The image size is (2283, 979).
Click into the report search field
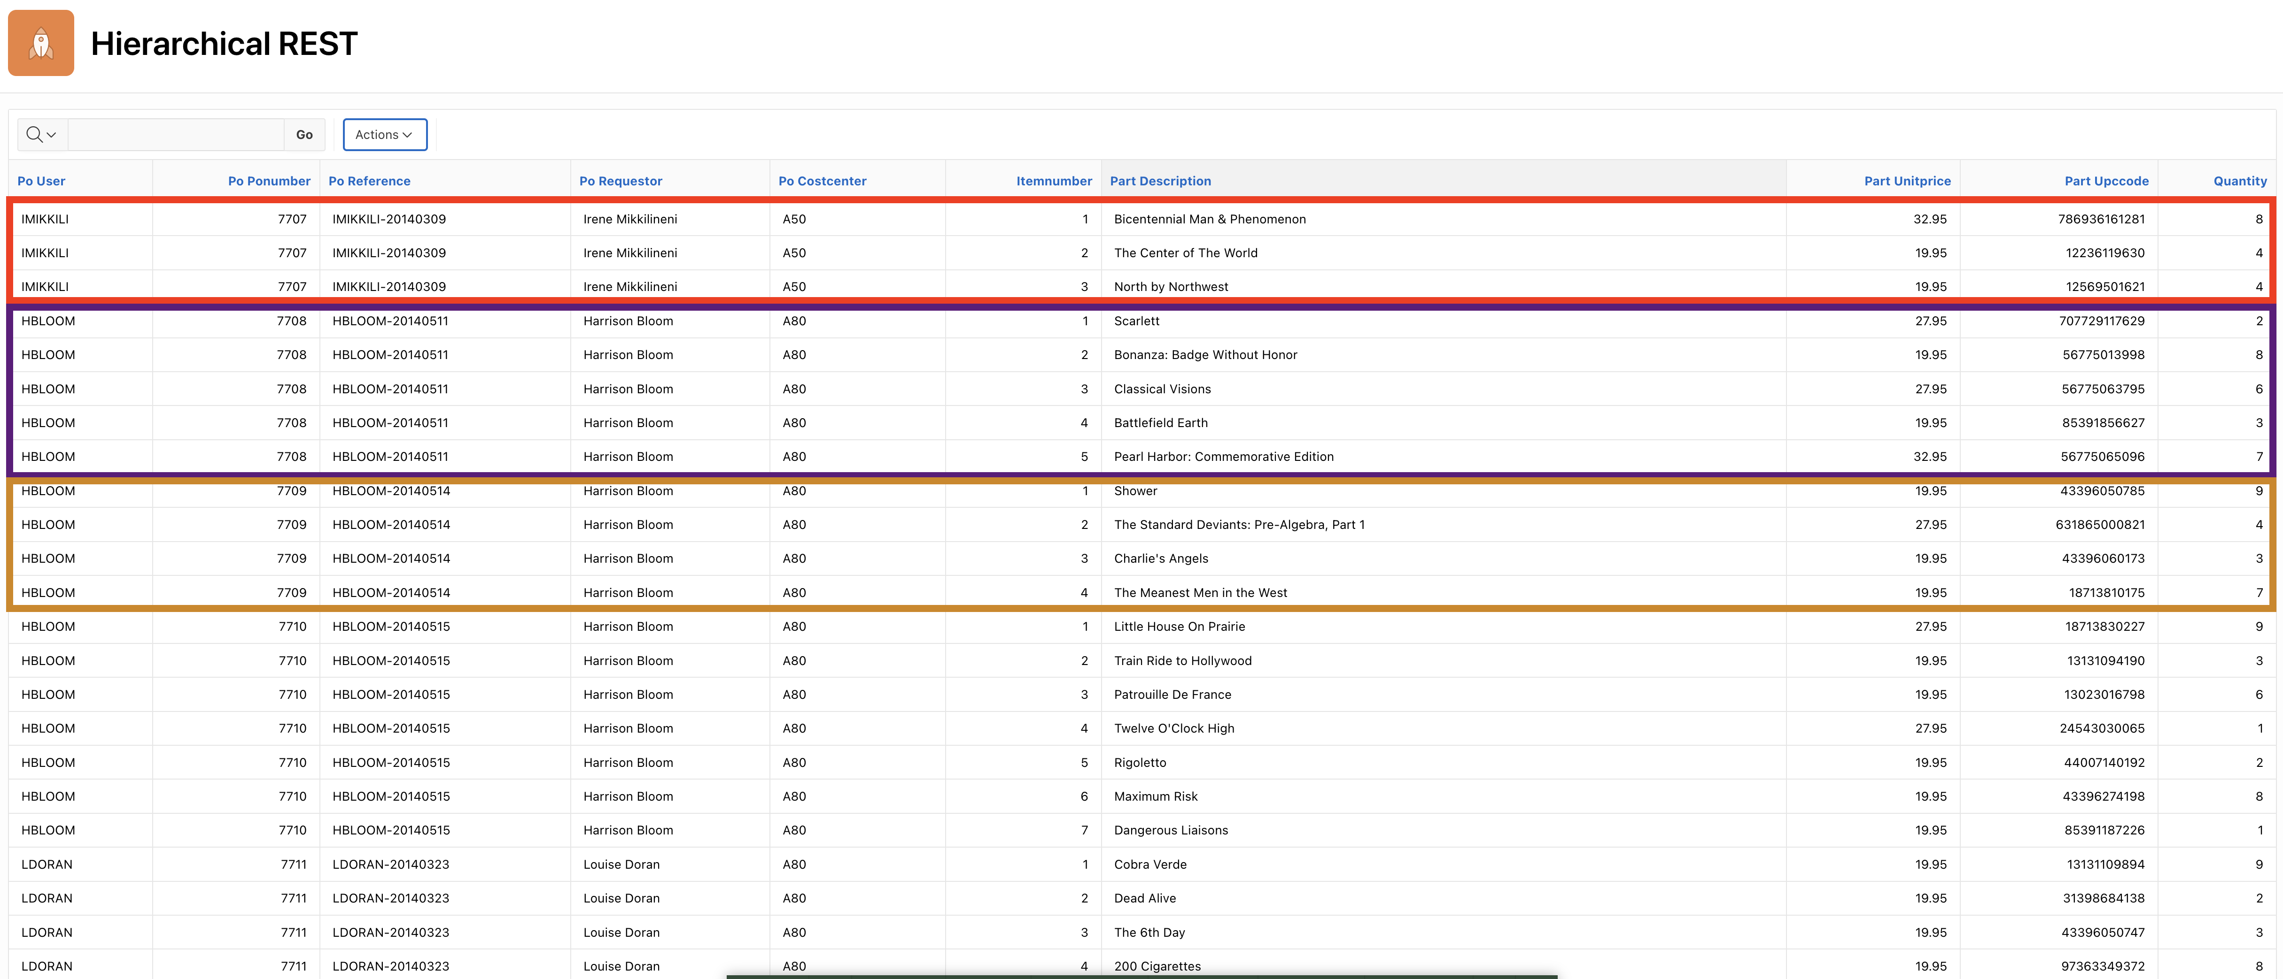click(x=176, y=135)
